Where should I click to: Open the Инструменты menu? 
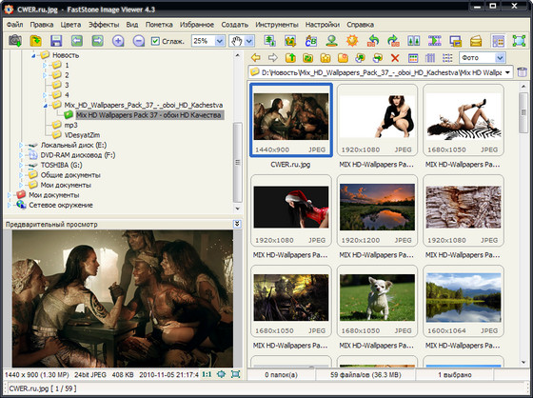(277, 25)
